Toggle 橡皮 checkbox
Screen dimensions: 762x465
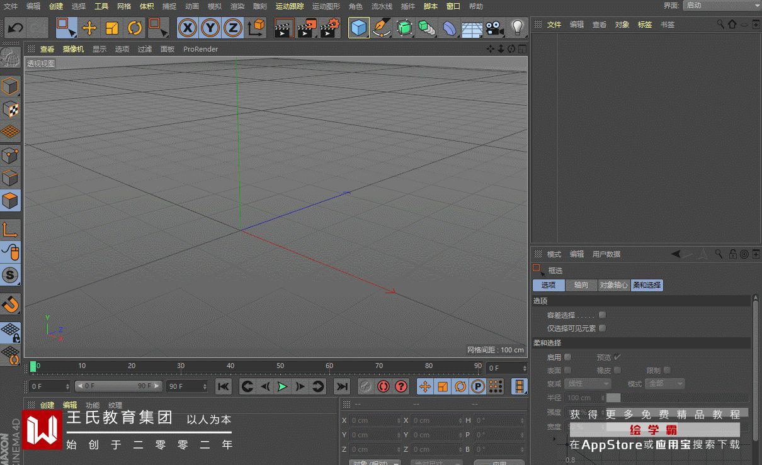click(618, 370)
